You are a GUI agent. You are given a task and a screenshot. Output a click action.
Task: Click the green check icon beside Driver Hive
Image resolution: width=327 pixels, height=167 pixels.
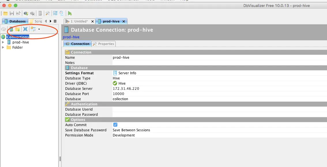115,83
